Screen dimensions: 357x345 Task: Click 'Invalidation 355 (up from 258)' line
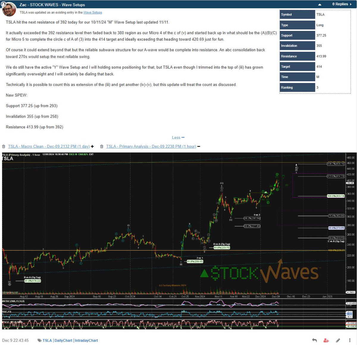pos(32,117)
